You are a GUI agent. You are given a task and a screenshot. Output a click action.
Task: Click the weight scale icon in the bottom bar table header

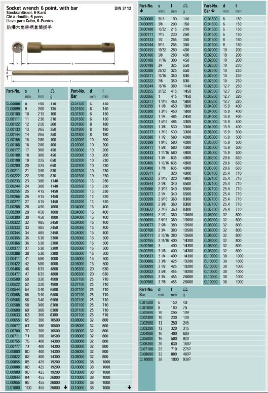(x=185, y=290)
